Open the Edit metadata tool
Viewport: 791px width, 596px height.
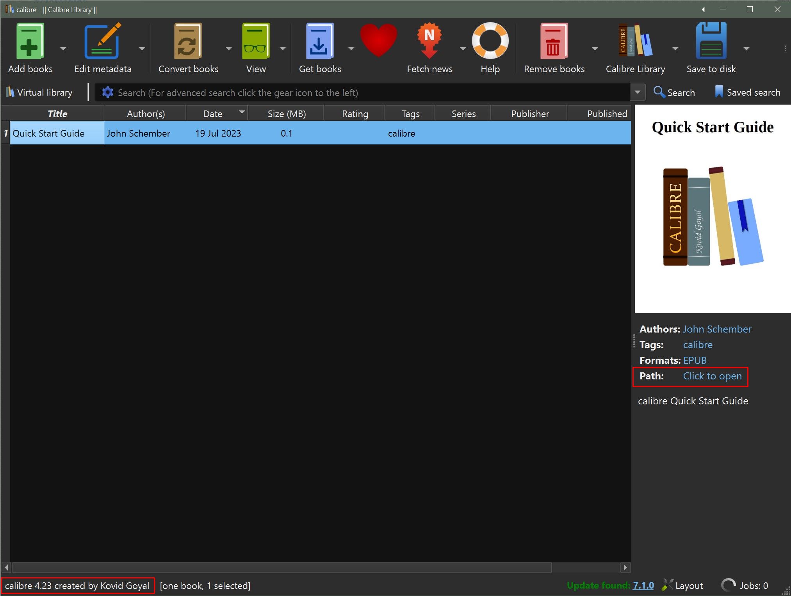[x=103, y=41]
